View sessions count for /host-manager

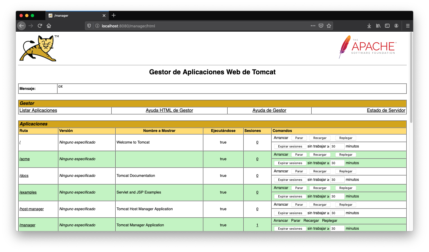[x=257, y=209]
